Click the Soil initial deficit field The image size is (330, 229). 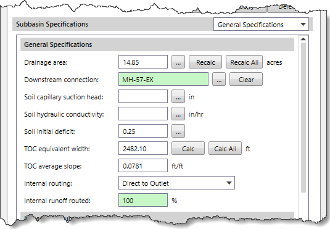coord(143,131)
